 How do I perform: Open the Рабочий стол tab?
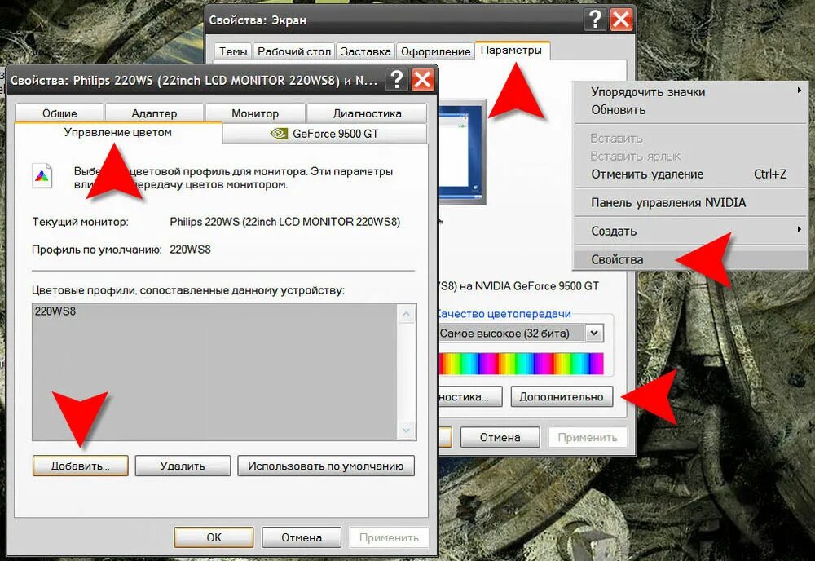tap(294, 51)
